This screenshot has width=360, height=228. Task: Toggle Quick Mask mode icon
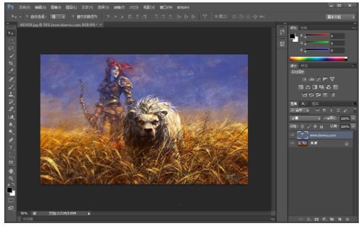click(x=11, y=200)
